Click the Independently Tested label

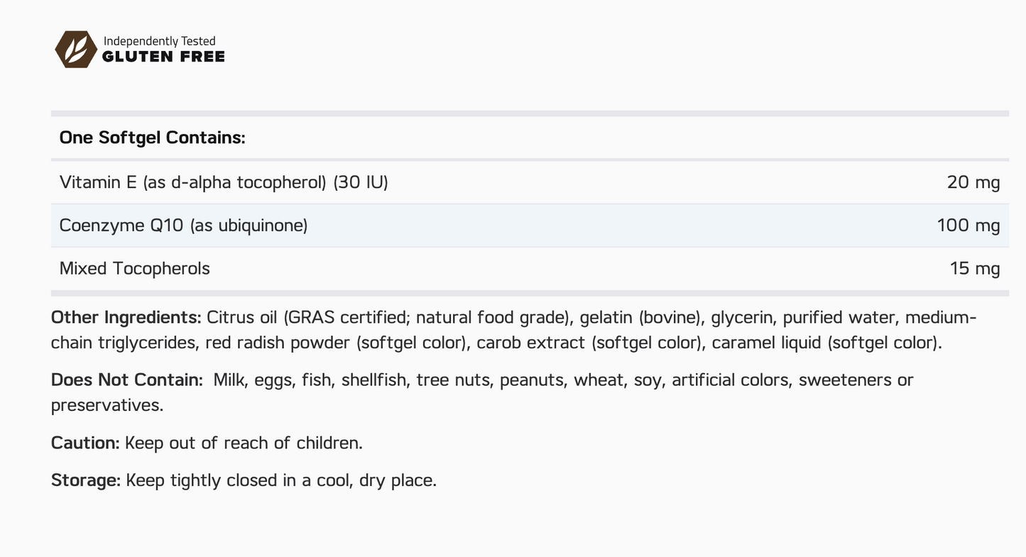(159, 41)
